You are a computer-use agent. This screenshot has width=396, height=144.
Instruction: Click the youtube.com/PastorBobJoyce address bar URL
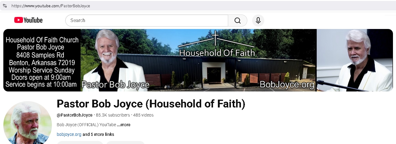click(x=51, y=6)
